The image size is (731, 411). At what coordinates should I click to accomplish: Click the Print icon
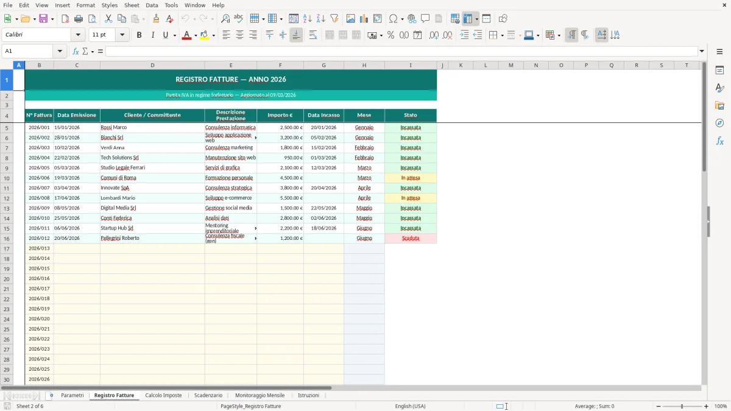[x=79, y=19]
